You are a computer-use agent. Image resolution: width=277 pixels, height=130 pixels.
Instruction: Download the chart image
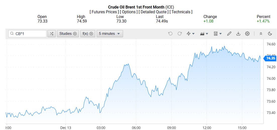[238, 34]
